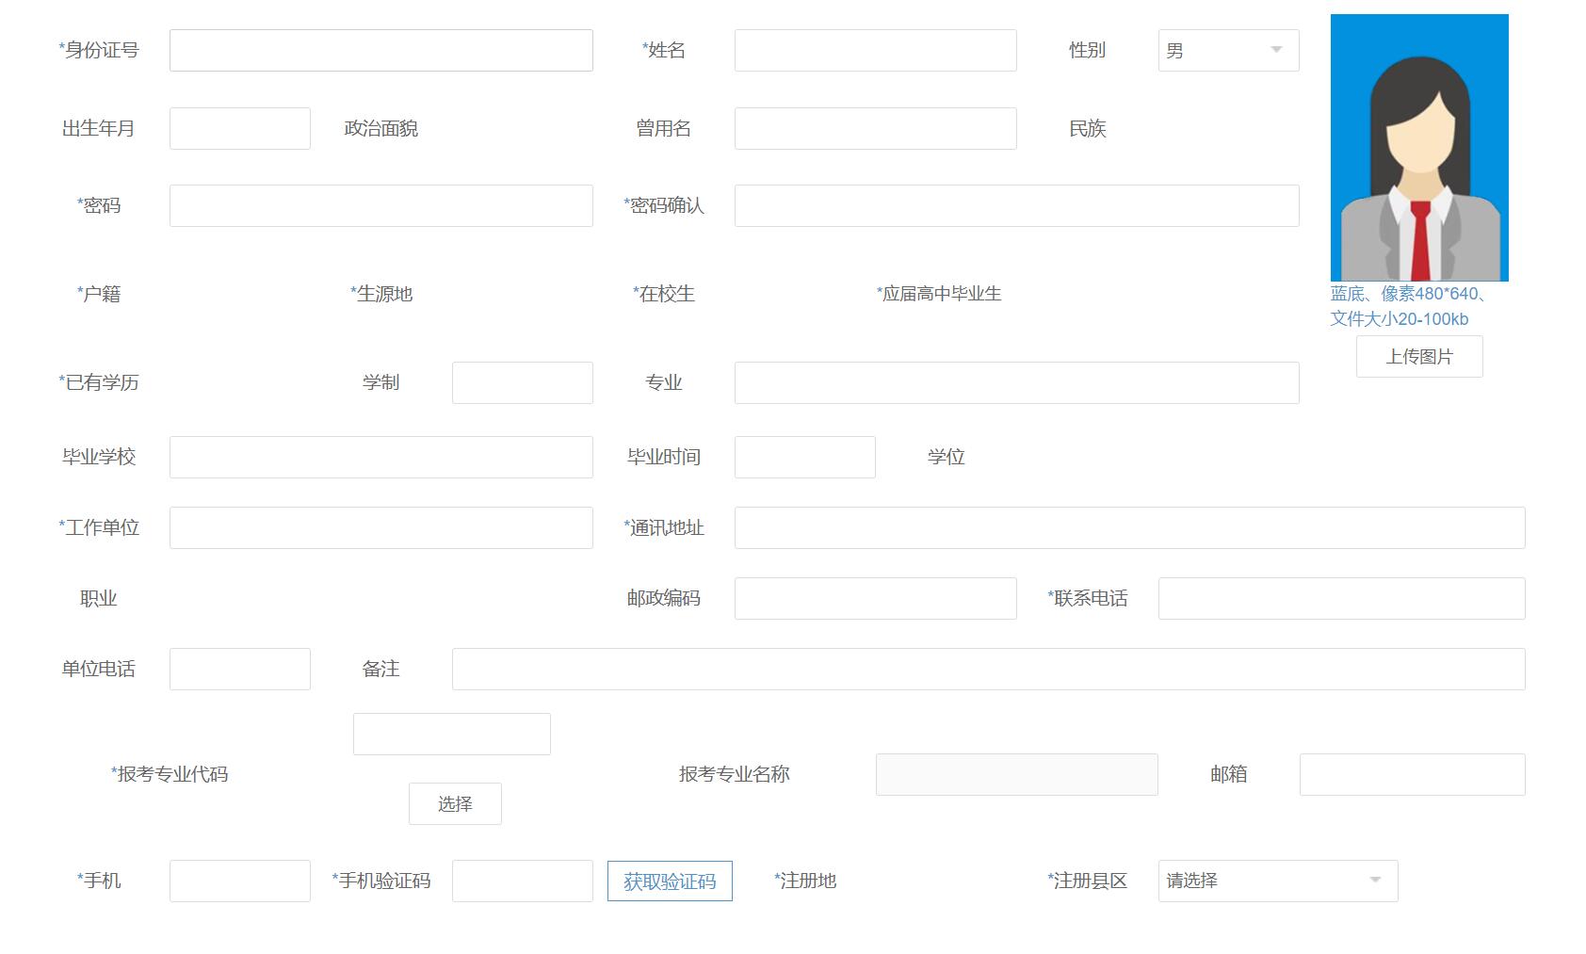This screenshot has height=954, width=1586.
Task: Click the 邮箱 email input box
Action: coord(1411,773)
